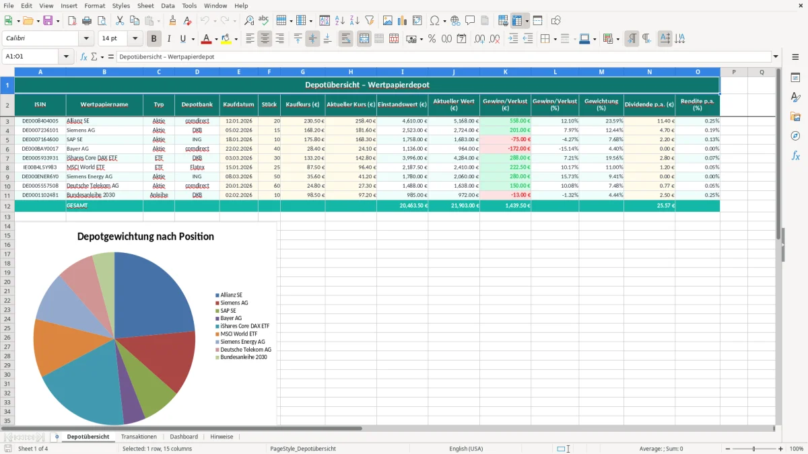Viewport: 808px width, 454px height.
Task: Toggle wrap text
Action: pyautogui.click(x=346, y=39)
